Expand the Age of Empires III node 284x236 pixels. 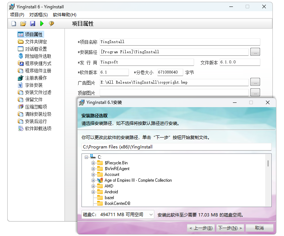93,180
